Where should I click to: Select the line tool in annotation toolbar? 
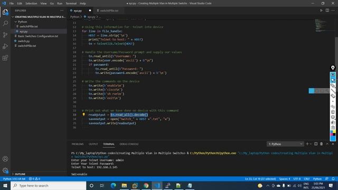pyautogui.click(x=333, y=91)
